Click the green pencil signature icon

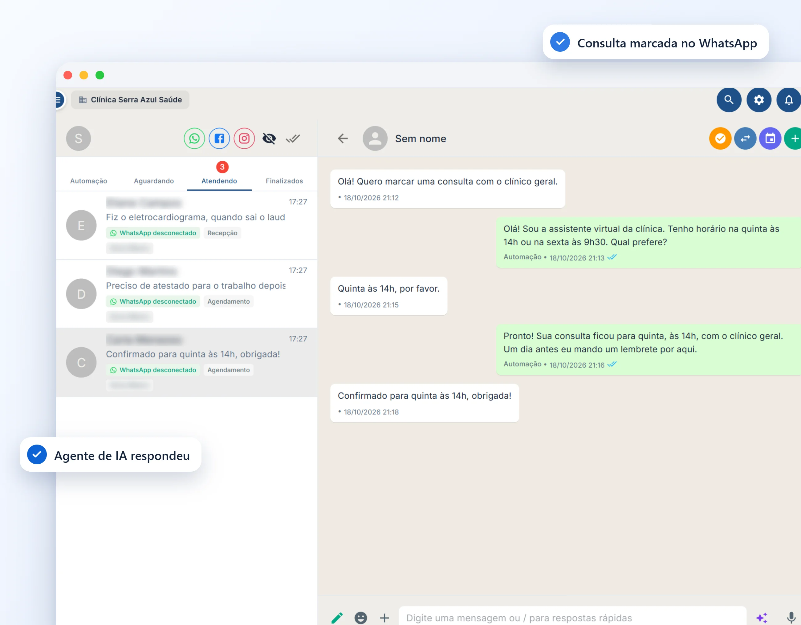pyautogui.click(x=337, y=618)
